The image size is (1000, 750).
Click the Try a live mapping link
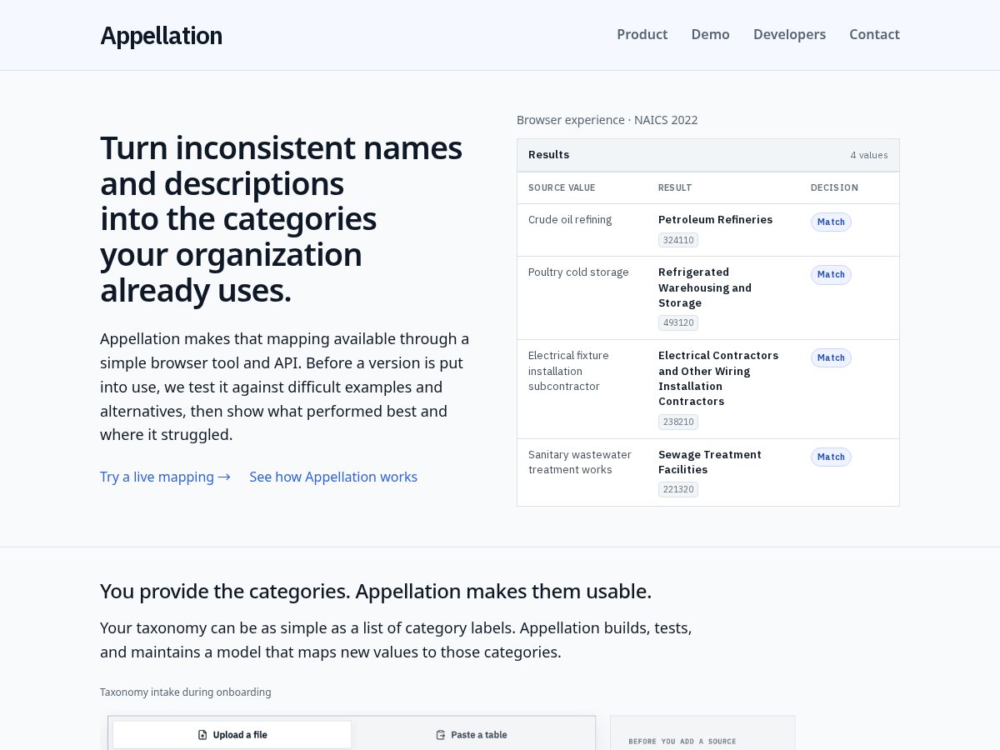[165, 477]
